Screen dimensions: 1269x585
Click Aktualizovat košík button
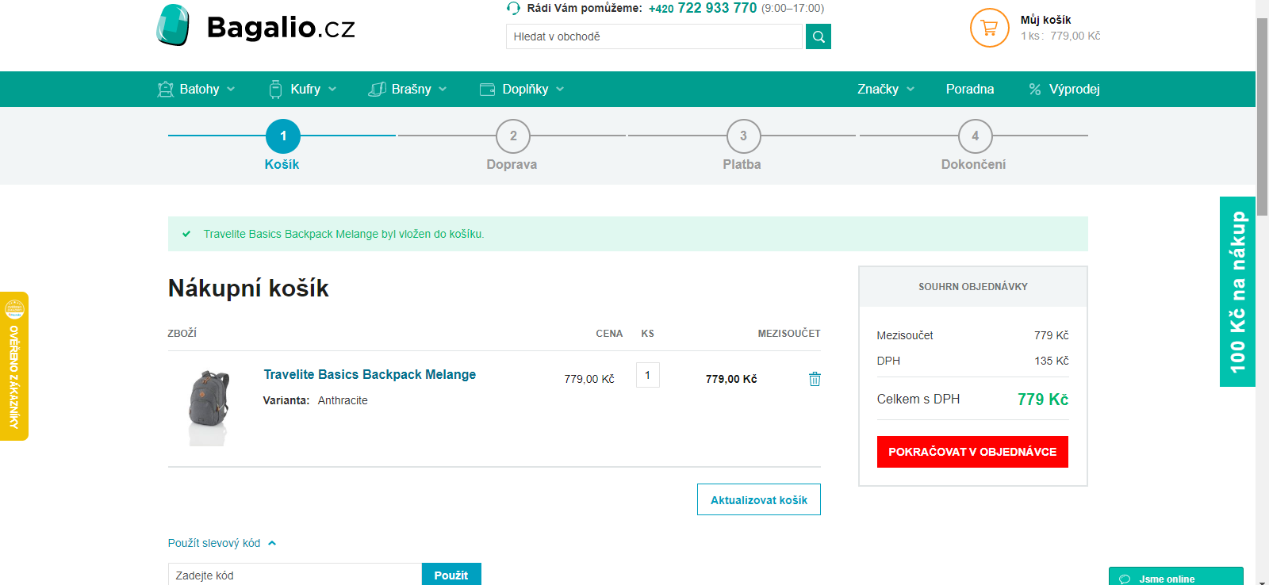(759, 499)
